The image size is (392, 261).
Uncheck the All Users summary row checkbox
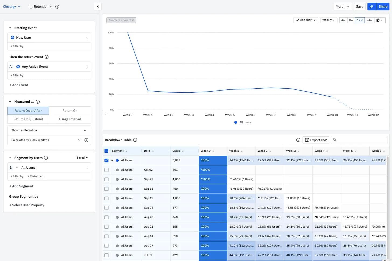(x=106, y=161)
